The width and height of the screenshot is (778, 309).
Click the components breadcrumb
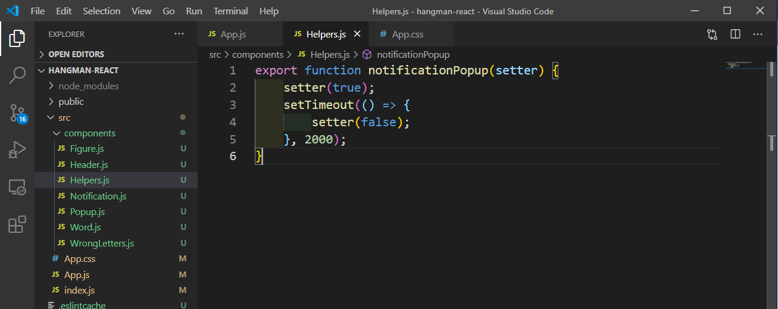pyautogui.click(x=258, y=54)
